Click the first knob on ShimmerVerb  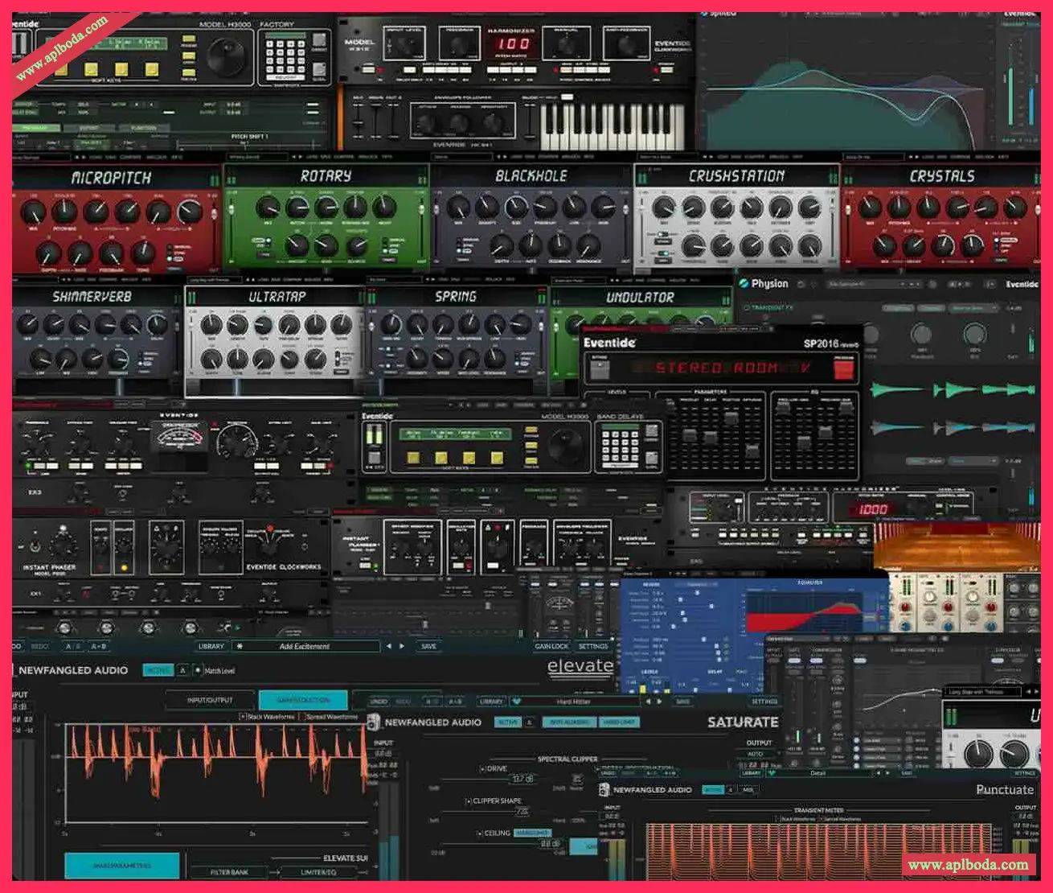coord(28,325)
